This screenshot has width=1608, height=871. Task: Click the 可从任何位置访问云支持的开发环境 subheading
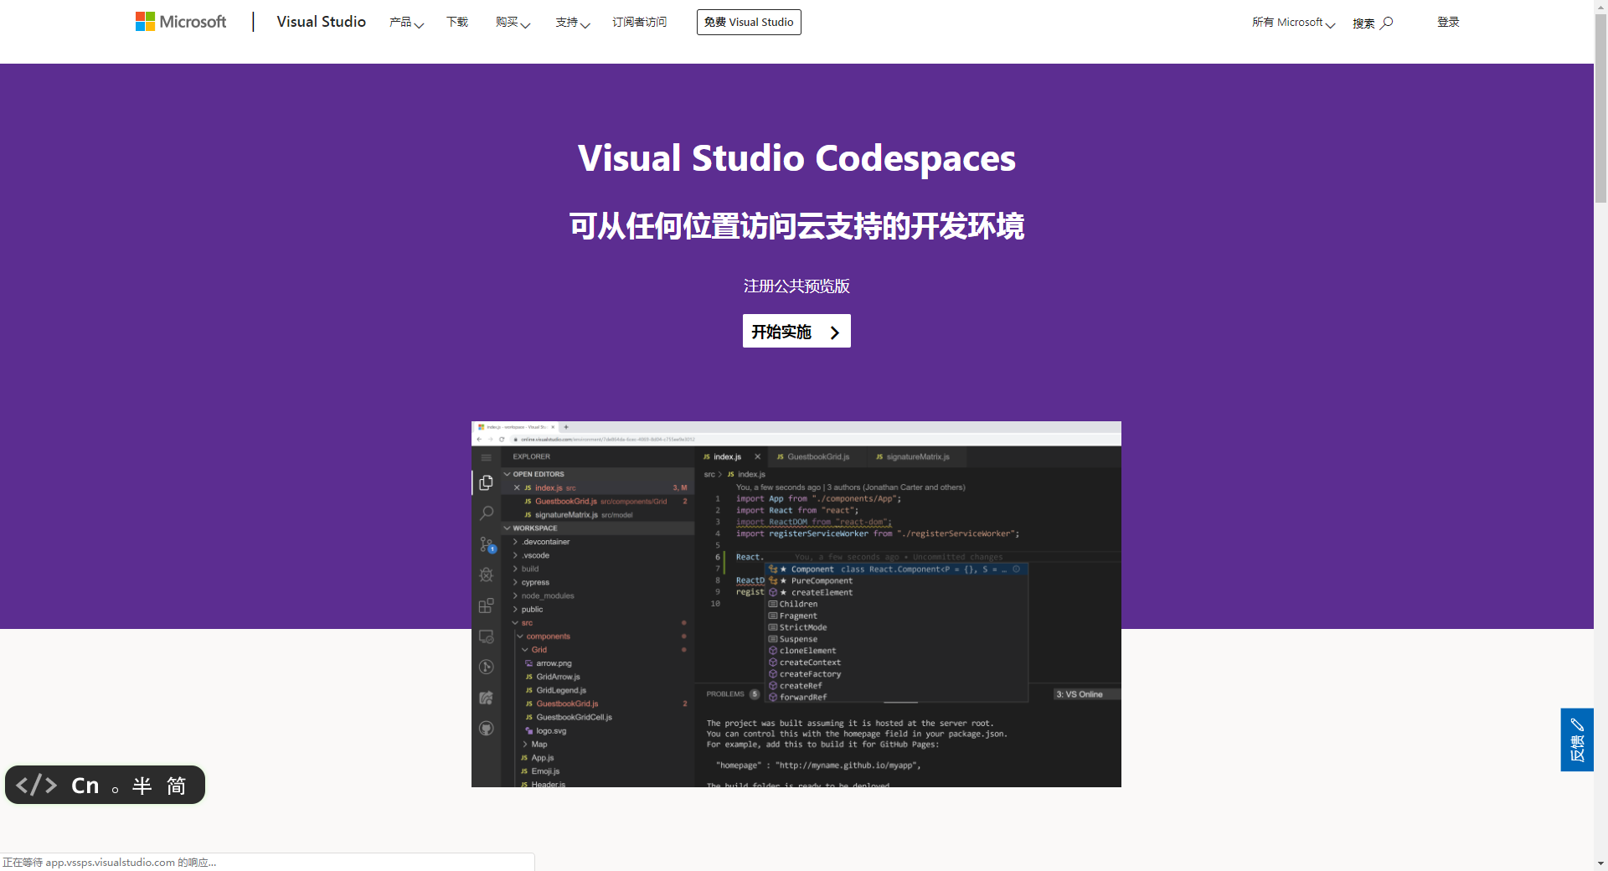(x=796, y=226)
